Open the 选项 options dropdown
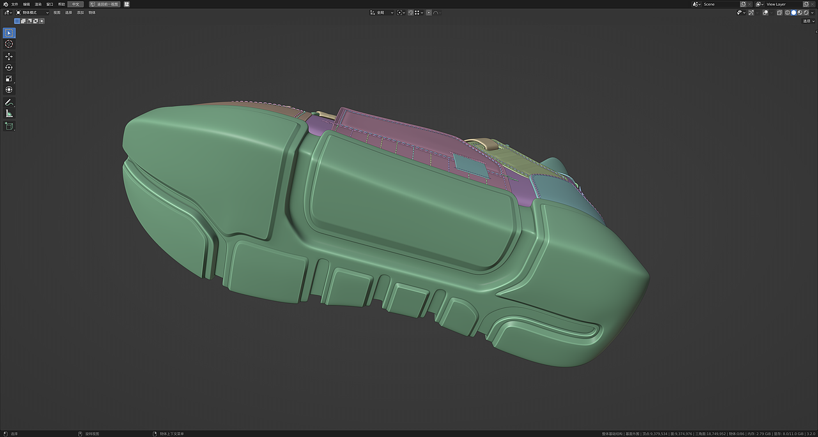 [x=808, y=21]
